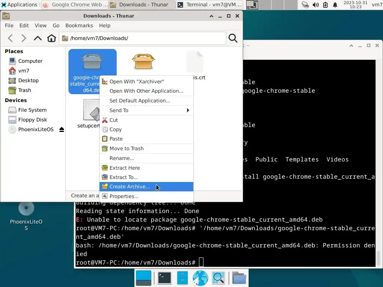Choose Cut in the context menu

click(x=146, y=120)
